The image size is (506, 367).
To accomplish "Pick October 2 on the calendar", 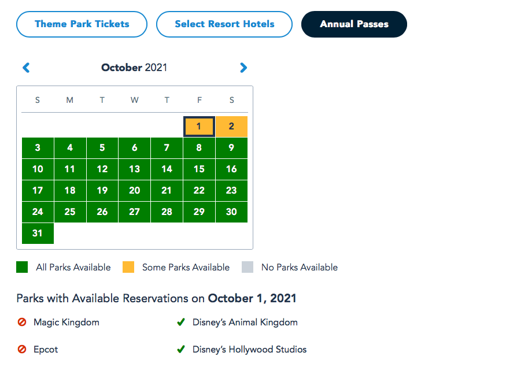I will (231, 127).
